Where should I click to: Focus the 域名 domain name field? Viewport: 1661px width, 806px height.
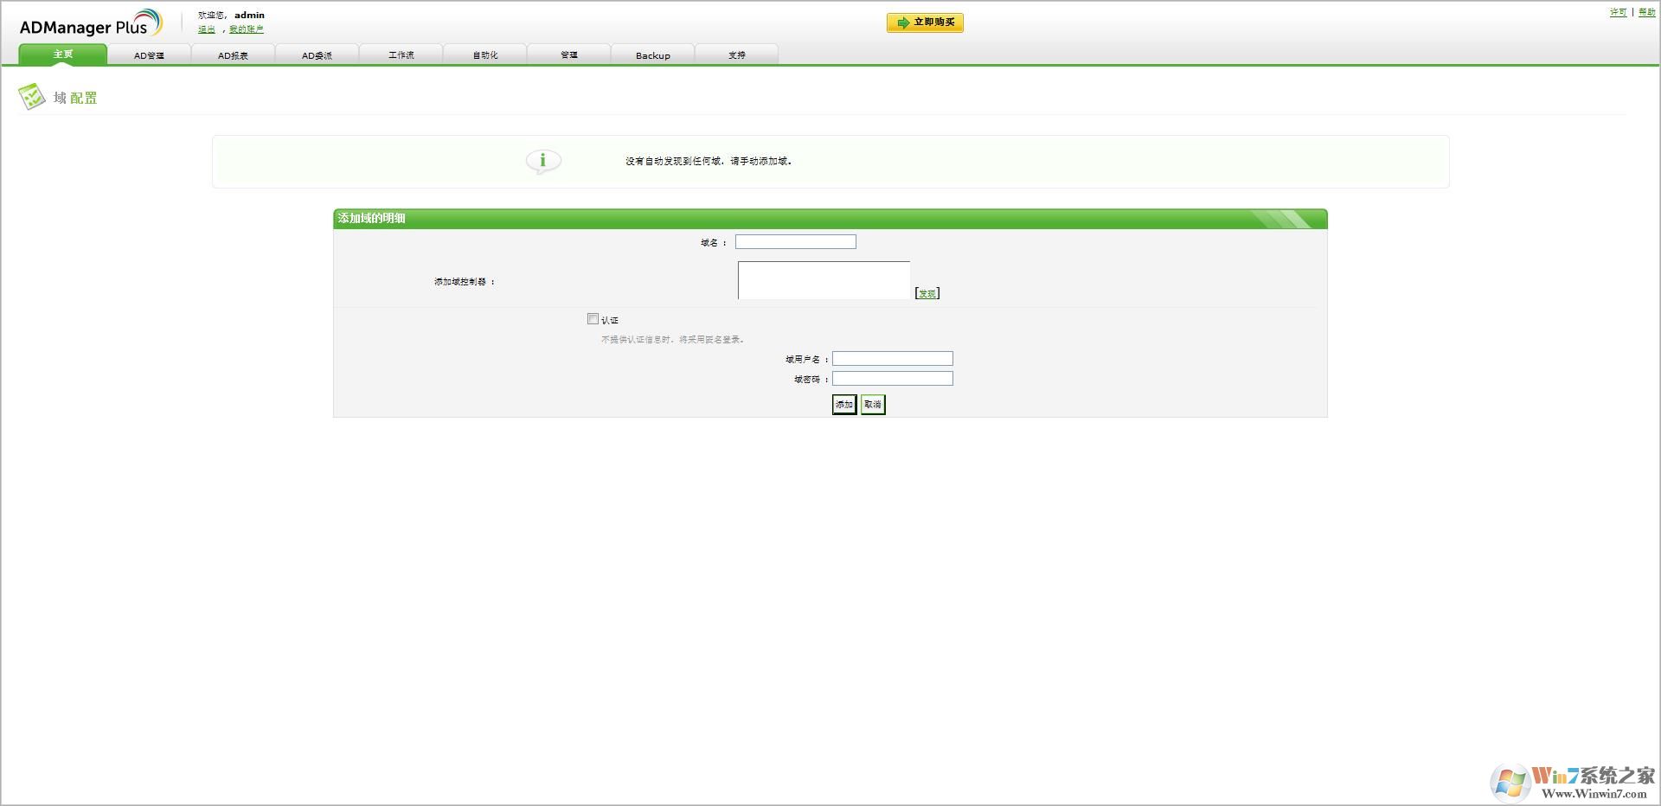click(x=796, y=242)
